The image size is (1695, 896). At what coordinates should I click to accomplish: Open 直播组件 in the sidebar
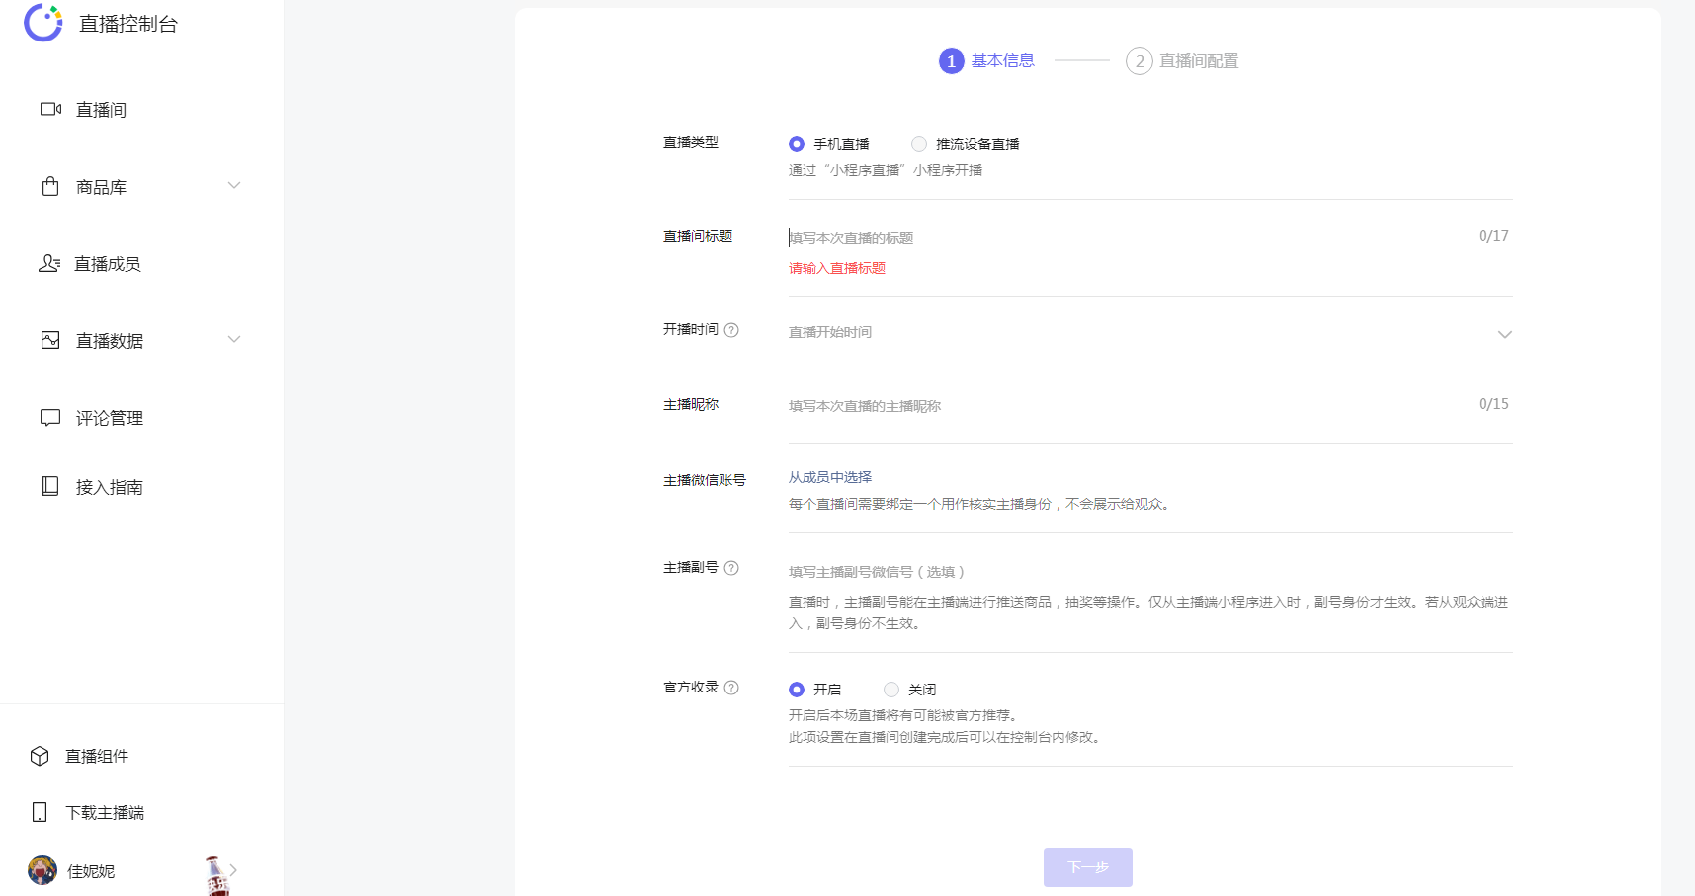97,756
